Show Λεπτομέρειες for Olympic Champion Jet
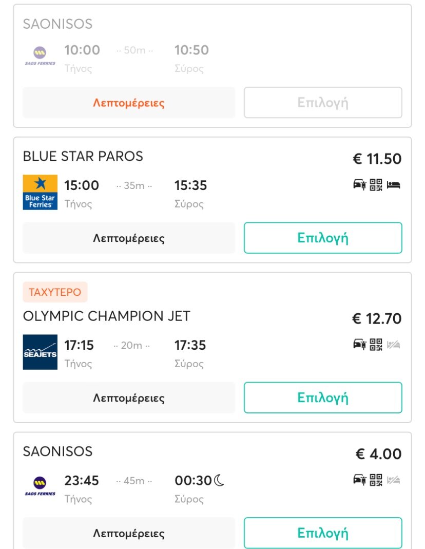The width and height of the screenshot is (425, 549). (x=129, y=398)
